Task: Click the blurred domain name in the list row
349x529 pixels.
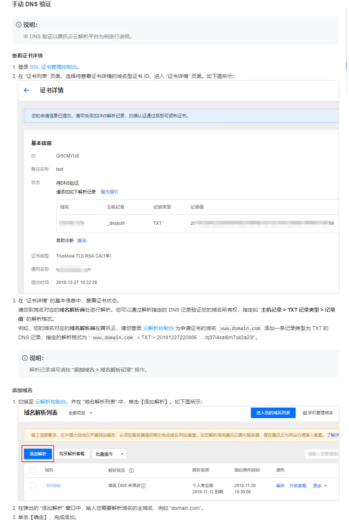Action: pos(53,486)
